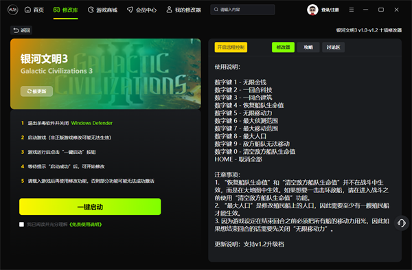This screenshot has height=270, width=412.
Task: Click the 数字键 5 - 无限移动力 line
Action: click(243, 113)
